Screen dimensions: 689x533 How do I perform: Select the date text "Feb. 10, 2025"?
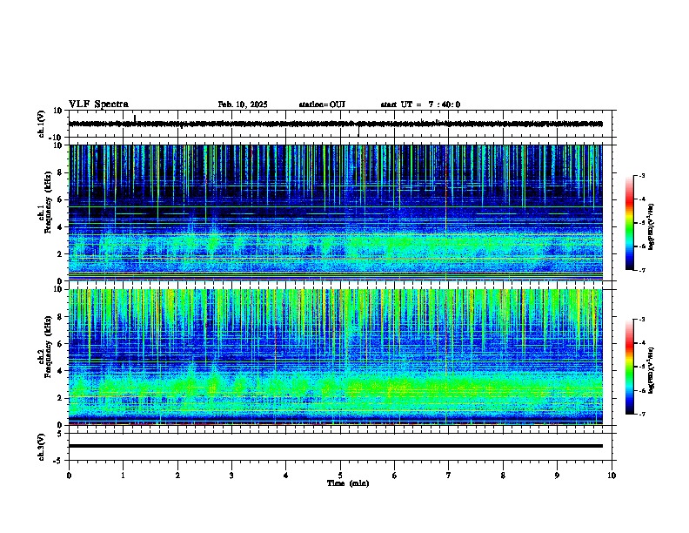(x=243, y=105)
